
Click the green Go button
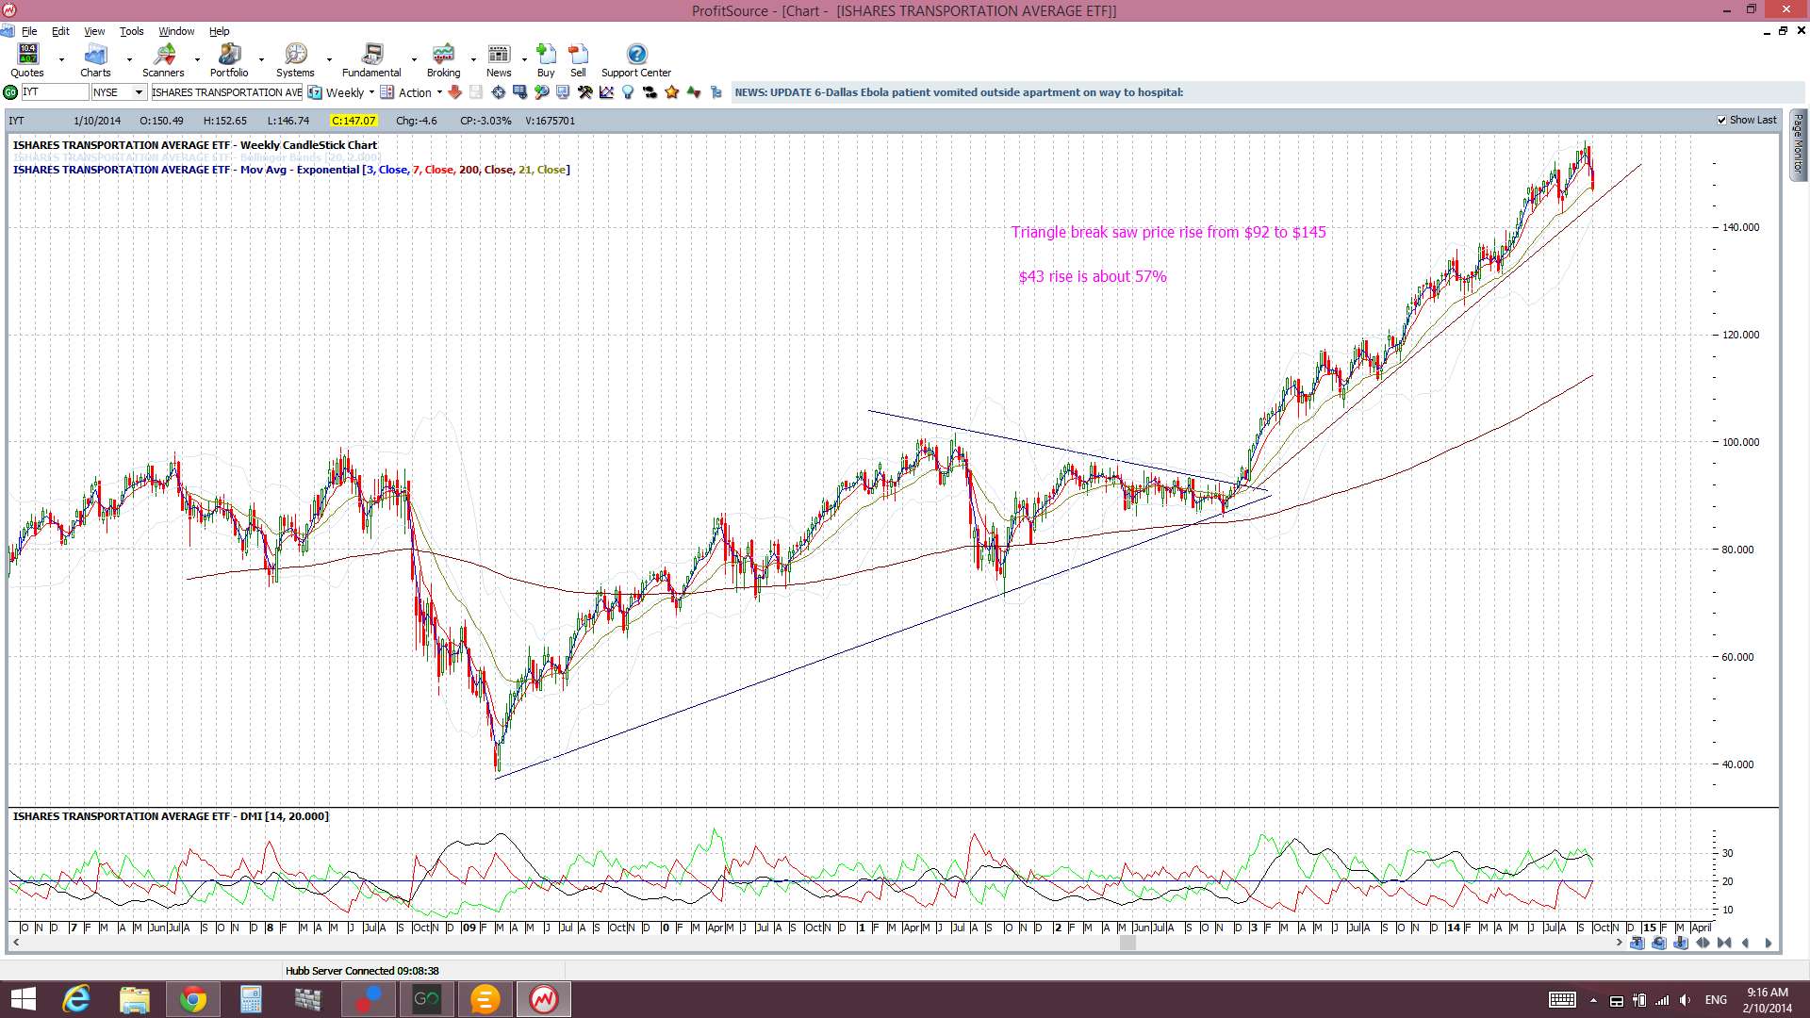[x=10, y=92]
